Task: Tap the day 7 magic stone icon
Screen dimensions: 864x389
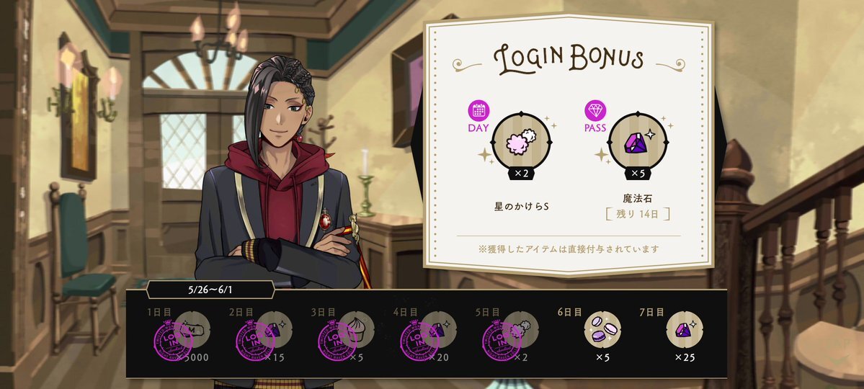Action: coord(685,329)
